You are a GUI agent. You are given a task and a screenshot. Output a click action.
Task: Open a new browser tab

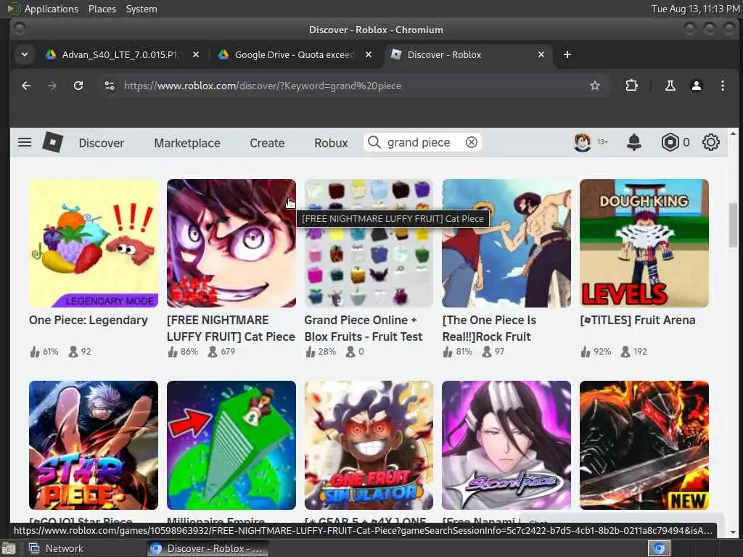pos(567,54)
